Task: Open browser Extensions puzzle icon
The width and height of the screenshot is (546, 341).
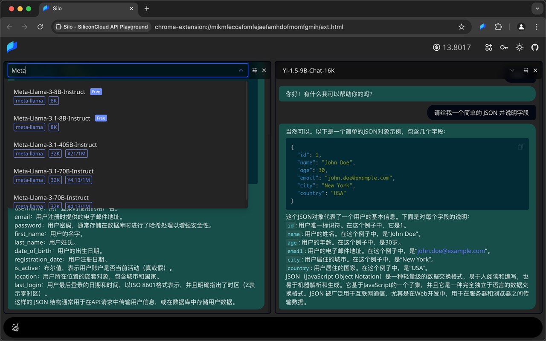Action: click(x=498, y=27)
